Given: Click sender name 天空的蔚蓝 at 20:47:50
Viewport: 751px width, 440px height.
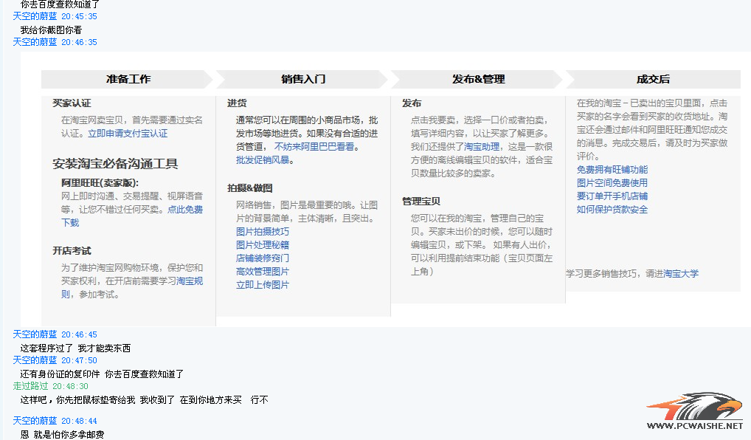Looking at the screenshot, I should 35,360.
